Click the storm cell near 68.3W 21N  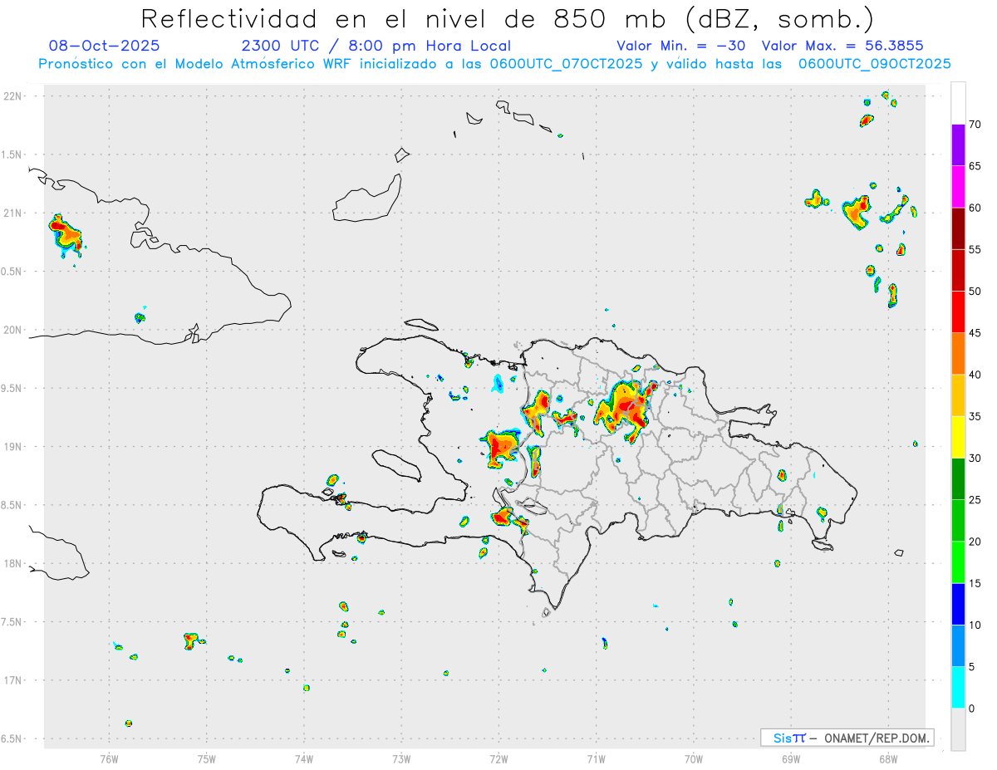(x=857, y=211)
